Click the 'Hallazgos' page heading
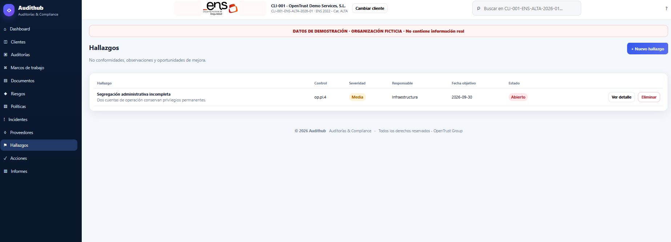This screenshot has width=671, height=242. [x=104, y=48]
